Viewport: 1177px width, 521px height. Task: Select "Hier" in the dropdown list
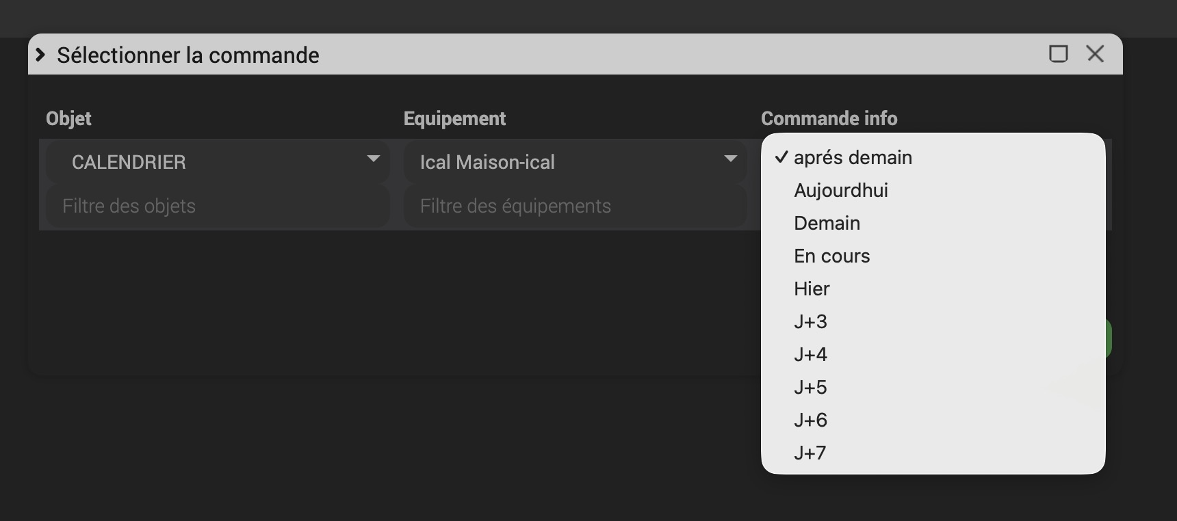[x=812, y=289]
